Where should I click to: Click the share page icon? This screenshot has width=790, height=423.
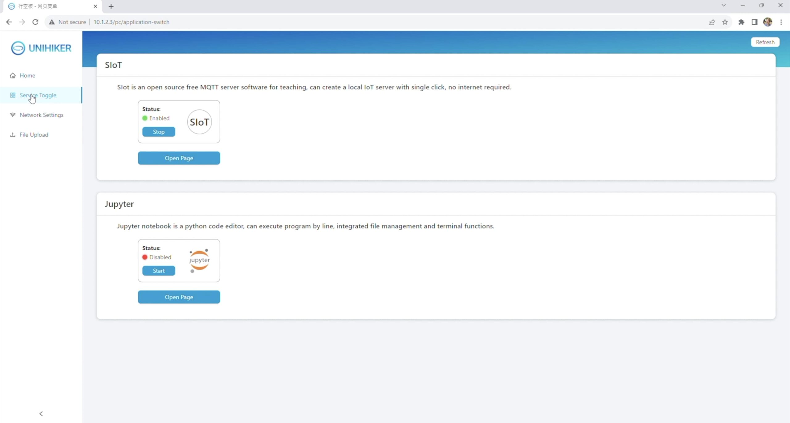[x=712, y=22]
